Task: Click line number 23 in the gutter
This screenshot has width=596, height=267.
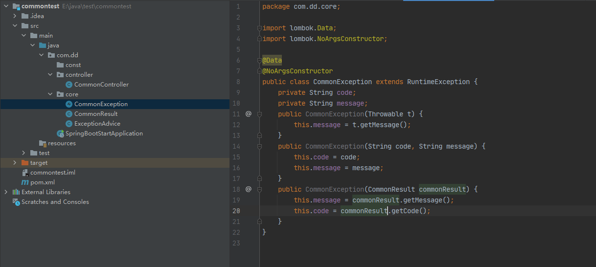Action: point(236,243)
